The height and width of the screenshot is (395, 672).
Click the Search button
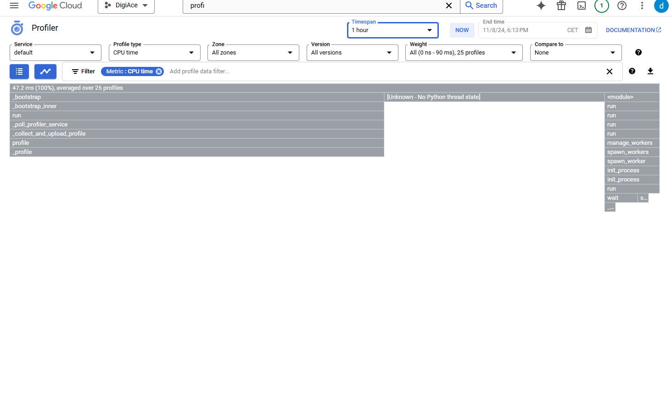tap(482, 5)
